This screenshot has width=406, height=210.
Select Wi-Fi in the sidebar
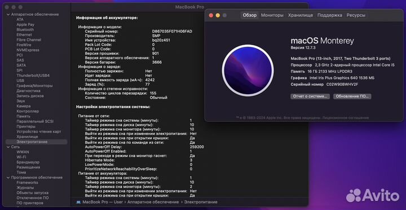pyautogui.click(x=21, y=157)
